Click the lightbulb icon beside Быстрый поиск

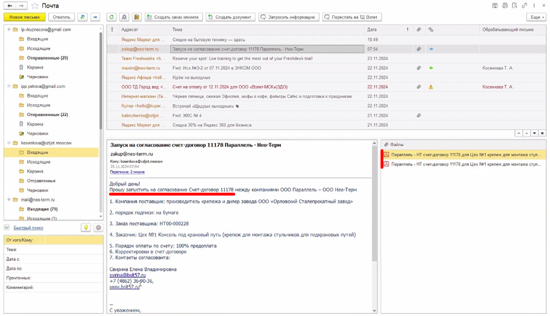86,228
